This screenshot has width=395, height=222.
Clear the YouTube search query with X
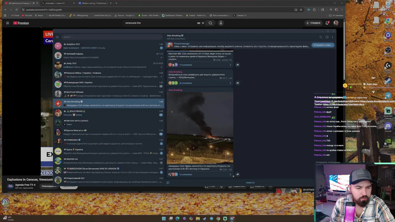tap(203, 23)
